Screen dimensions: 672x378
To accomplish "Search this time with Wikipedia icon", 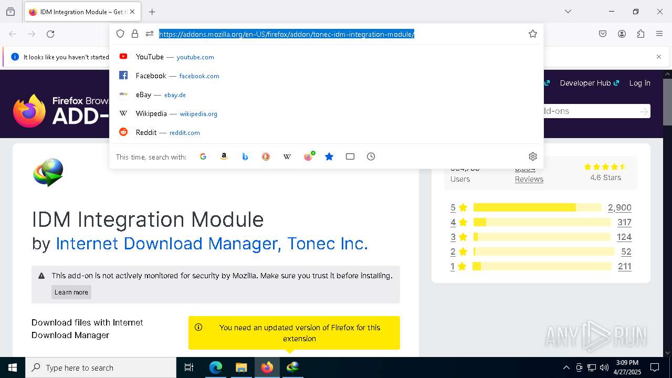I will [287, 156].
